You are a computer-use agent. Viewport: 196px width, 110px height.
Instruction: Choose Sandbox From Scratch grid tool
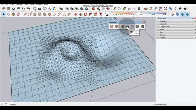pos(117,27)
